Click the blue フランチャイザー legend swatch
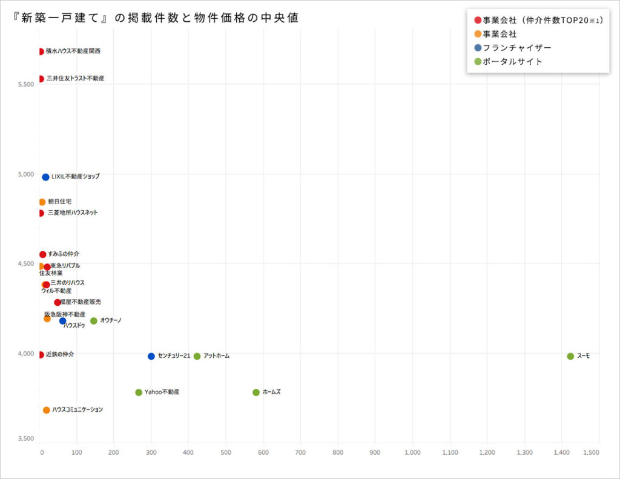The image size is (620, 479). pos(477,48)
